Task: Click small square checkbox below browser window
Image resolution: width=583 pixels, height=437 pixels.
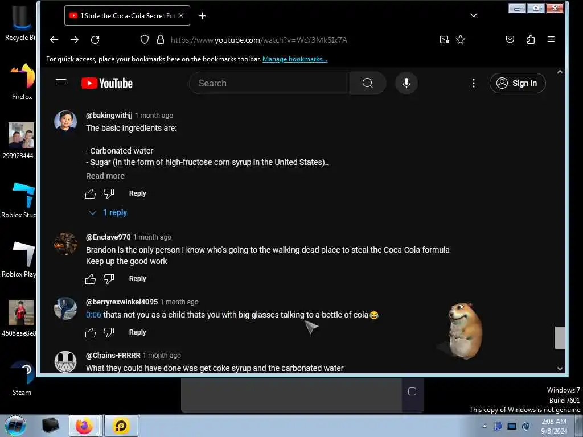Action: (x=412, y=391)
